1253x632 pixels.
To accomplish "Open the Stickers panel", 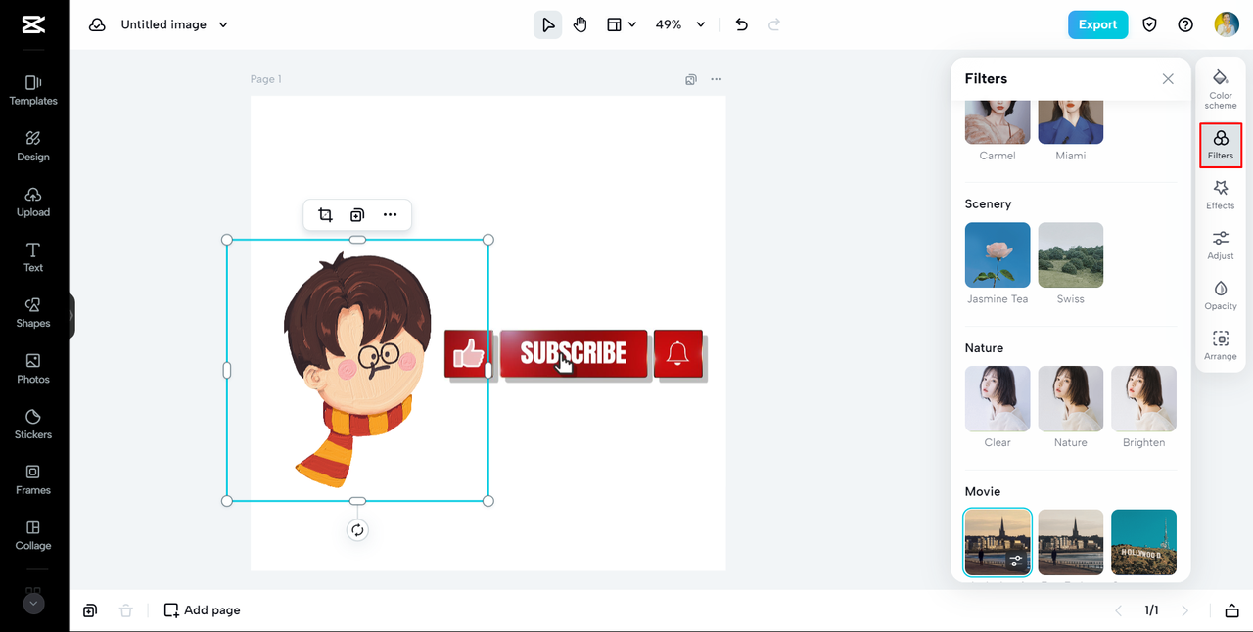I will coord(33,424).
